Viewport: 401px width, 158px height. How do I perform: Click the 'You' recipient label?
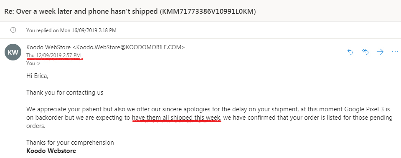point(30,63)
